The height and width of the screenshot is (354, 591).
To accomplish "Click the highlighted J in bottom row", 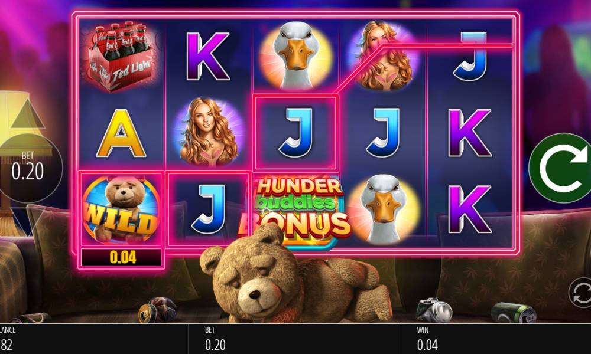I will coord(208,209).
